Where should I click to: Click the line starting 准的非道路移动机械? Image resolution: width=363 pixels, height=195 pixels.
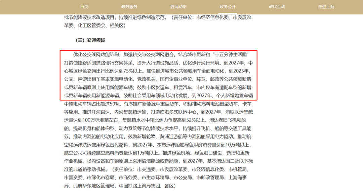click(157, 169)
